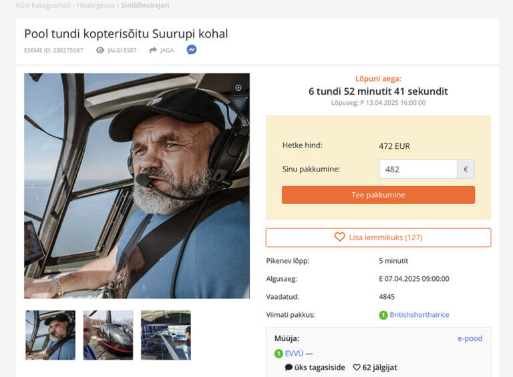This screenshot has width=513, height=377.
Task: Click the 'Jaga' share arrow icon
Action: (x=153, y=50)
